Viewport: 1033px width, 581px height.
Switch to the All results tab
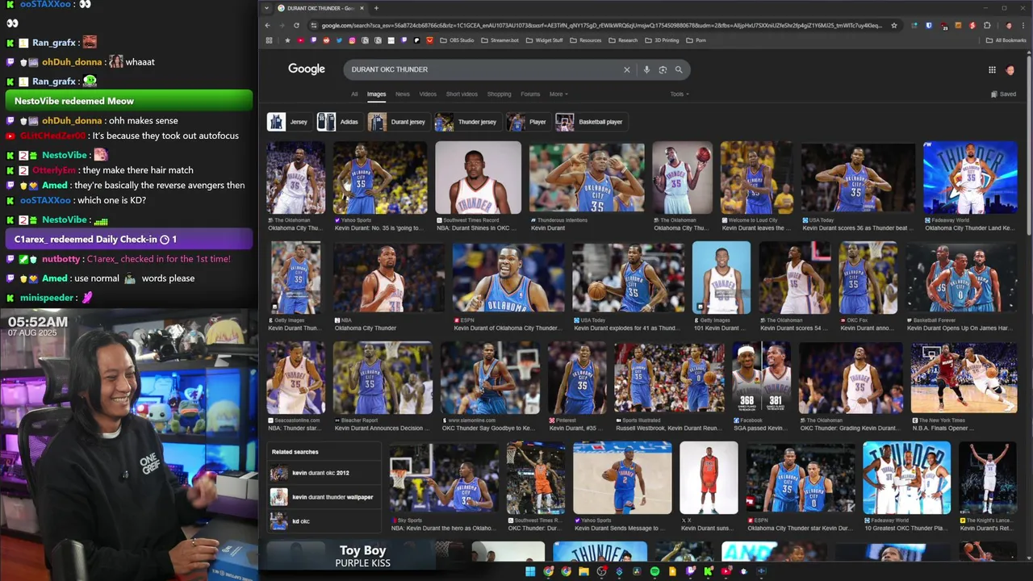354,94
